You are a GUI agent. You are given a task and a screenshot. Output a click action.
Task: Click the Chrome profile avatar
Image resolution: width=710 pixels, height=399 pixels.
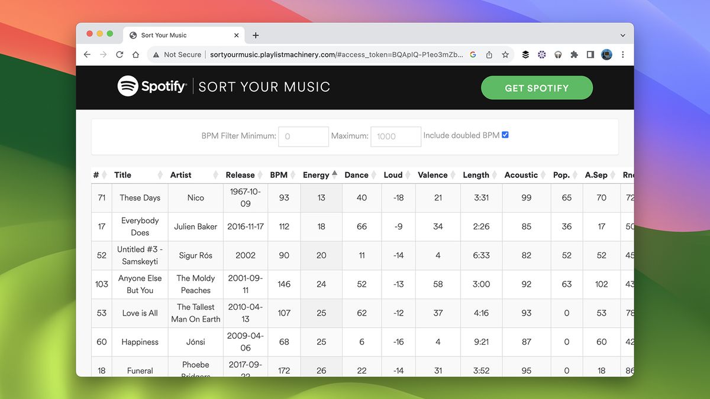[x=606, y=54]
